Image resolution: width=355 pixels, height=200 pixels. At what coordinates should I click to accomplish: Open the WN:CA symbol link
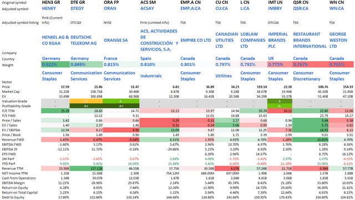[337, 9]
